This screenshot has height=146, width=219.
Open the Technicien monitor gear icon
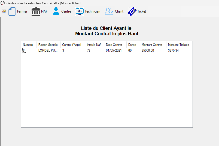coord(80,11)
